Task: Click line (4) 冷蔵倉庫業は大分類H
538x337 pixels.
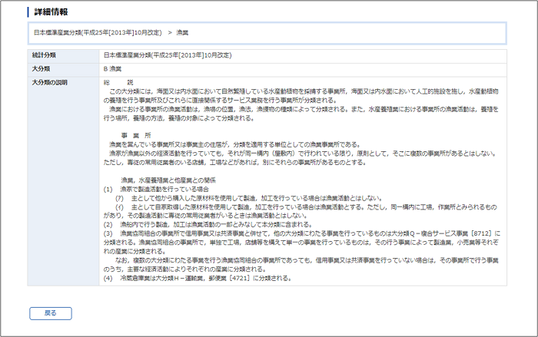Action: click(198, 279)
